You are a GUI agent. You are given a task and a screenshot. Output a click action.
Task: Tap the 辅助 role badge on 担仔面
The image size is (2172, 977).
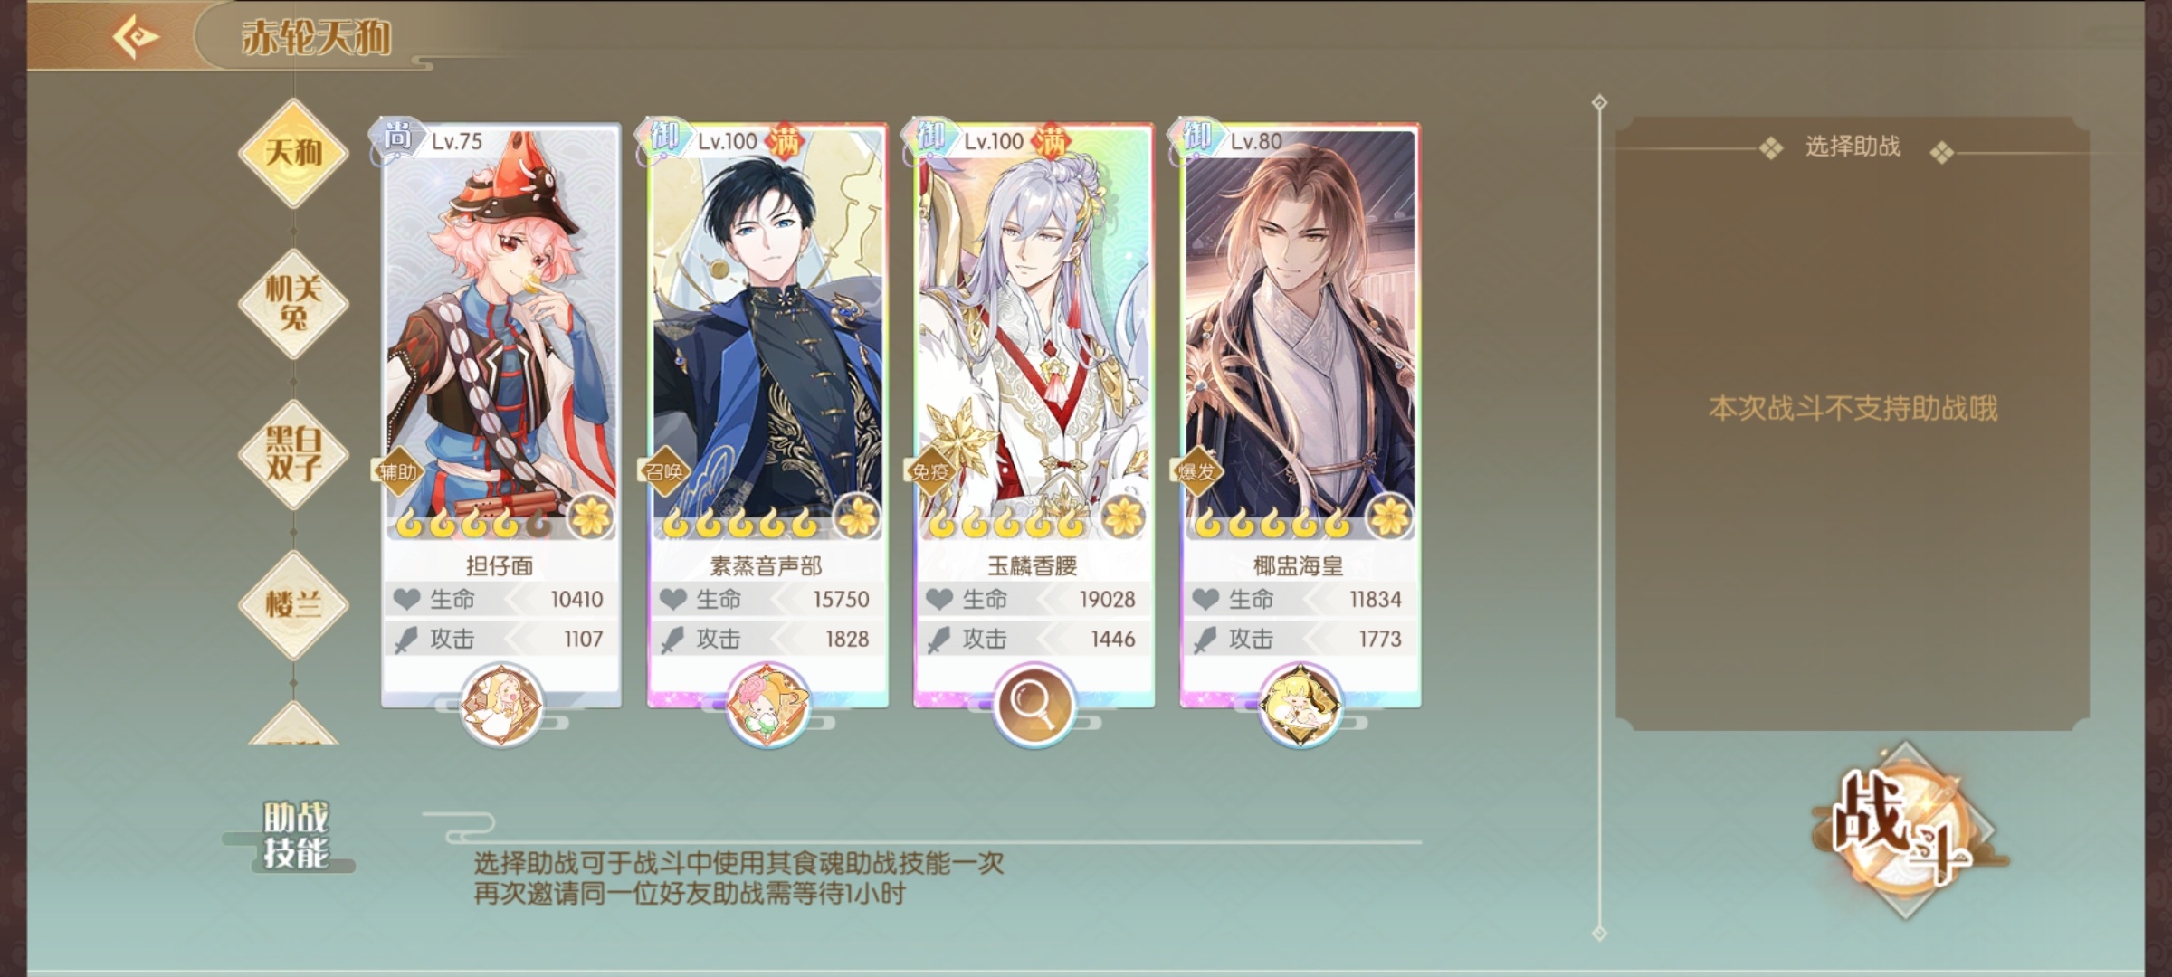point(397,471)
